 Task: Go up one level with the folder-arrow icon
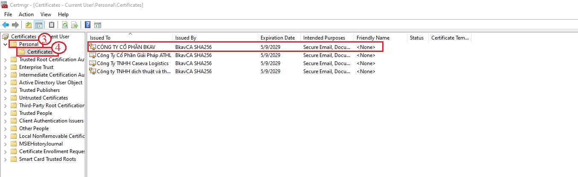pos(29,25)
